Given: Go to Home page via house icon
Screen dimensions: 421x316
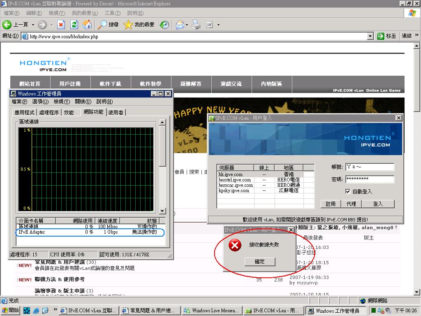Looking at the screenshot, I should click(x=87, y=25).
